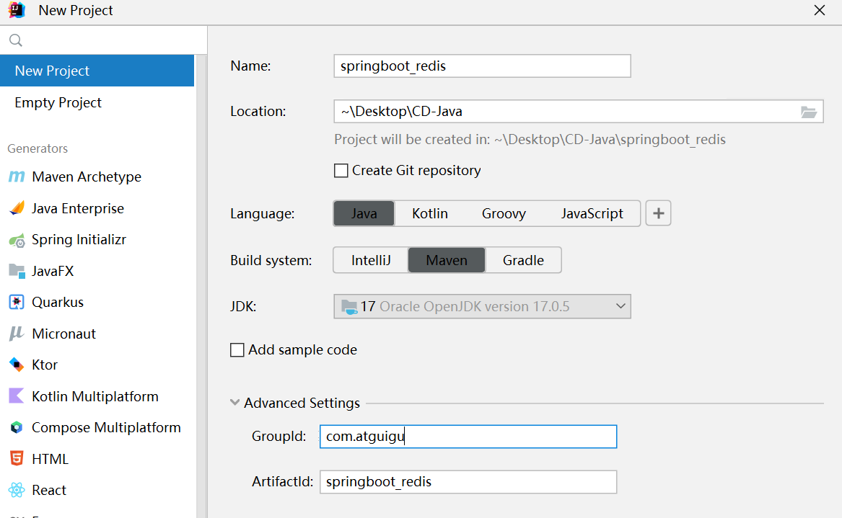Click the sidebar vertical scrollbar
This screenshot has height=518, width=842.
pyautogui.click(x=201, y=286)
